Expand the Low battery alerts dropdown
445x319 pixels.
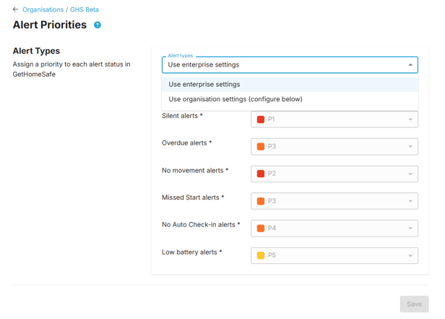pos(334,255)
